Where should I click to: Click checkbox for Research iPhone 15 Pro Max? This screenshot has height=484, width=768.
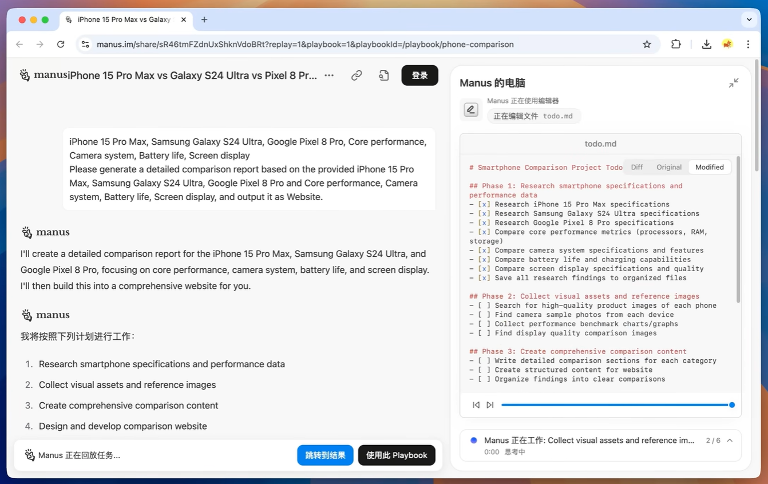click(484, 204)
